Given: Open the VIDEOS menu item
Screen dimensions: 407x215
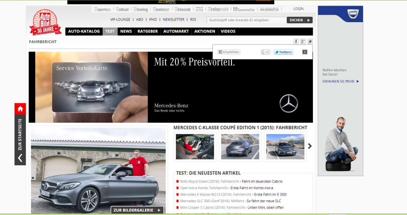Looking at the screenshot, I should [x=228, y=31].
